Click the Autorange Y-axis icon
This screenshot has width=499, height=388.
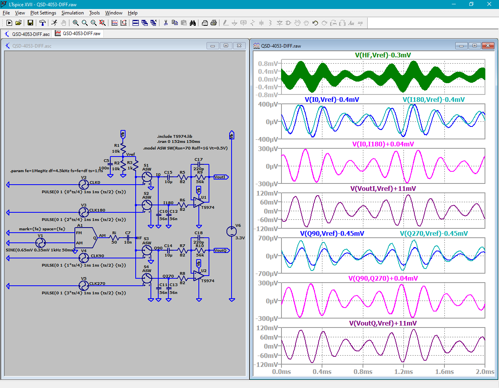(x=124, y=23)
